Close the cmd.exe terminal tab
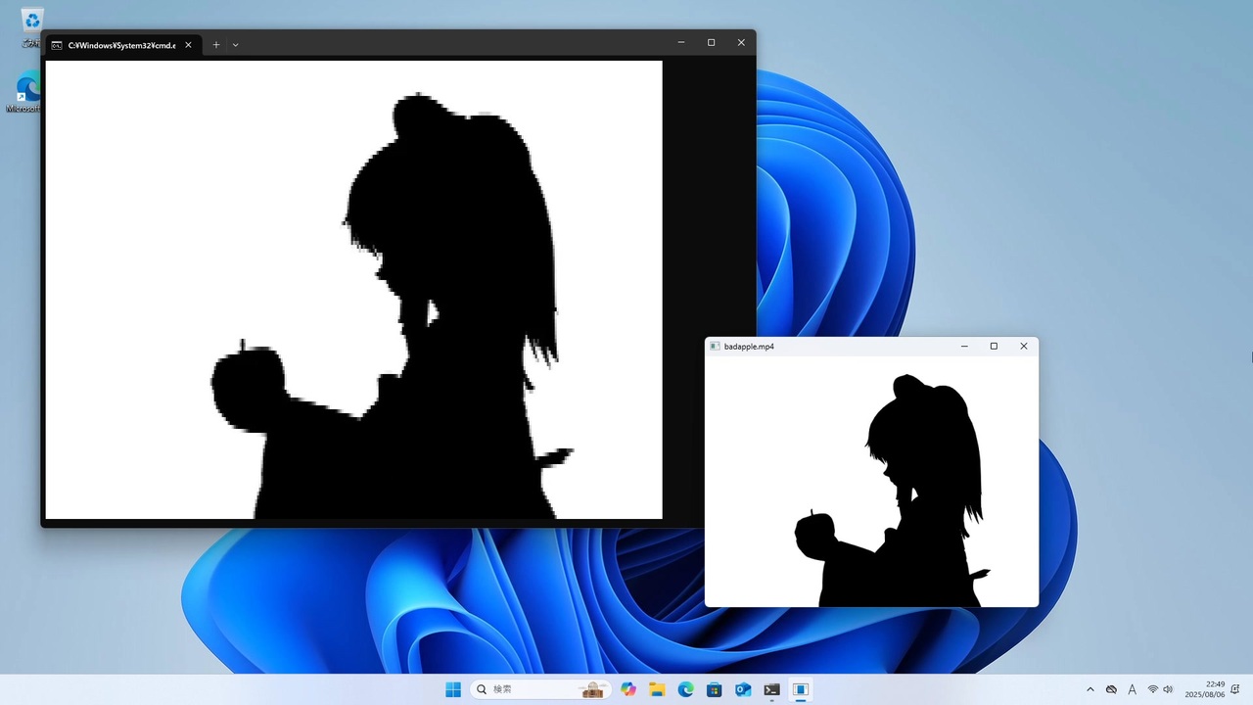Viewport: 1253px width, 705px height. [x=188, y=45]
